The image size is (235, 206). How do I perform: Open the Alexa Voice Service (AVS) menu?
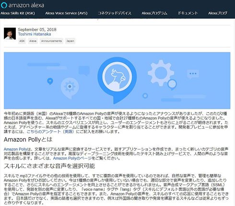66,13
